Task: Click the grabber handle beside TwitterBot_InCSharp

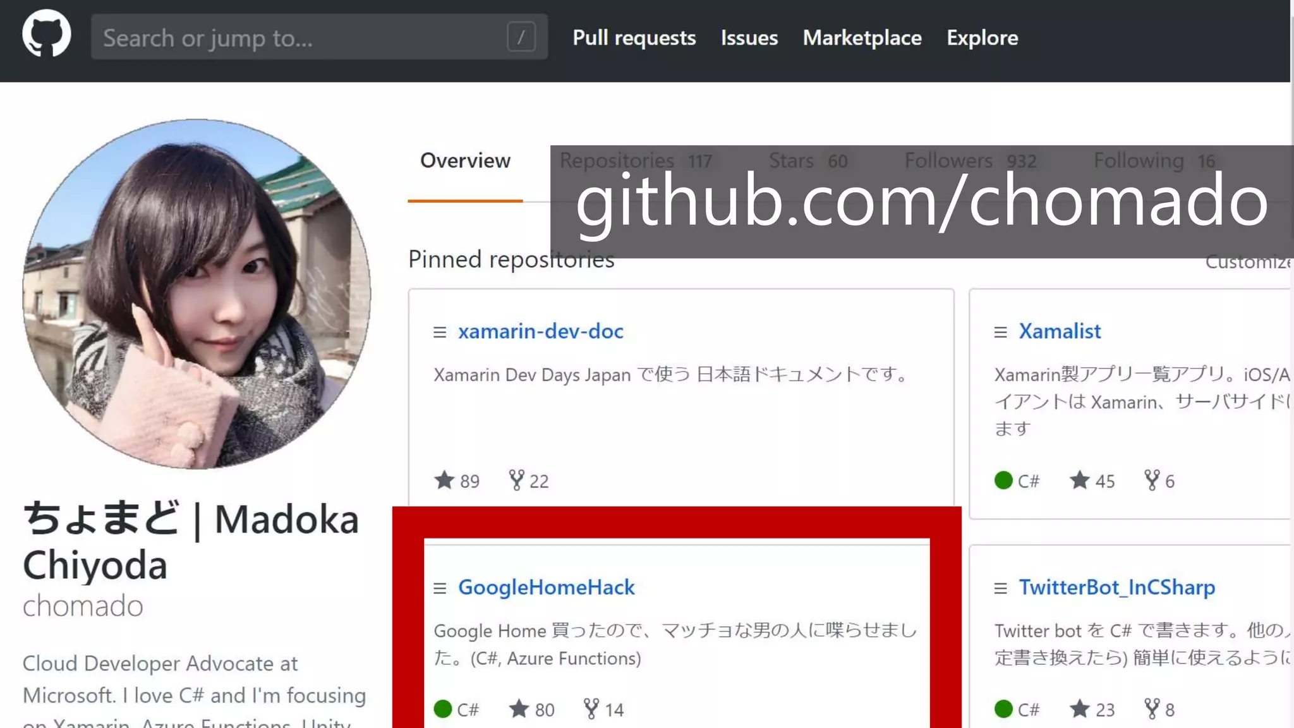Action: [1000, 588]
